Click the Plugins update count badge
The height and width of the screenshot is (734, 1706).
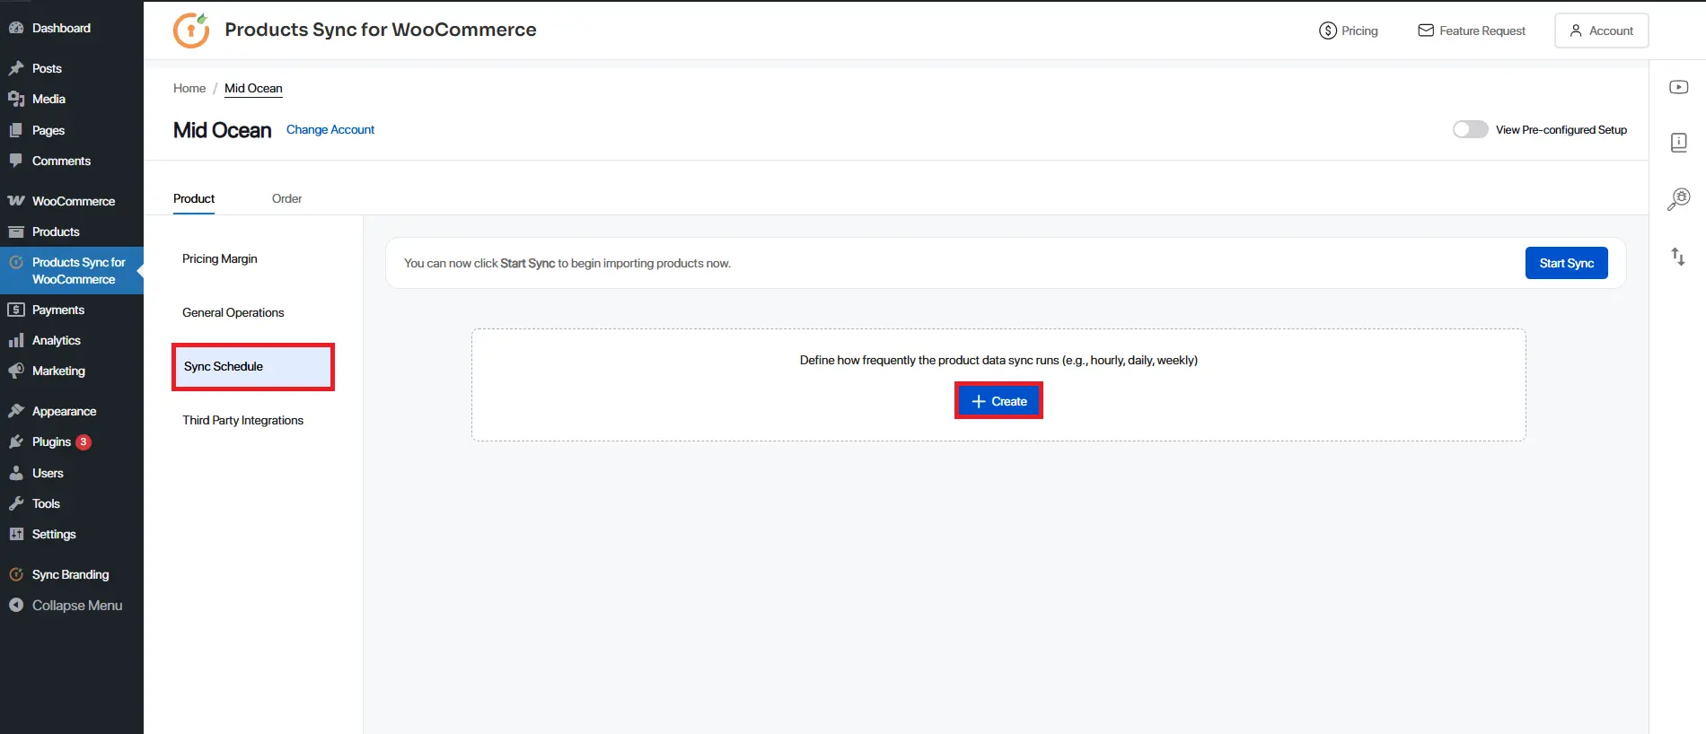click(x=84, y=441)
